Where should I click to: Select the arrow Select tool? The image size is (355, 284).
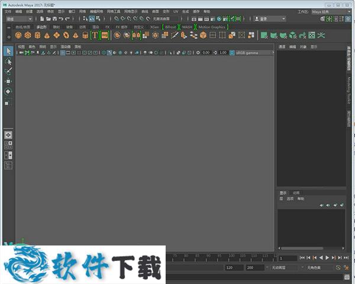[8, 51]
